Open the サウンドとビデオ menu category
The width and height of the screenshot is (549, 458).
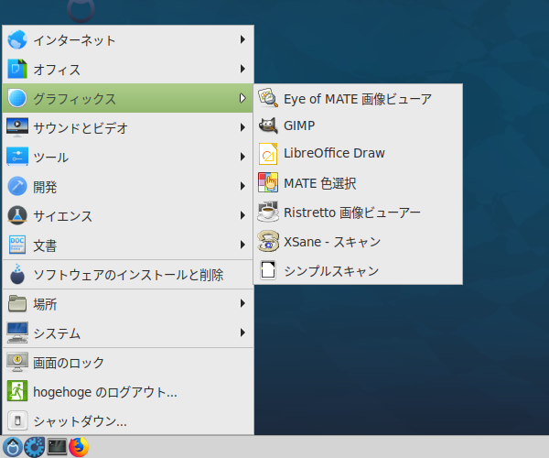click(128, 127)
